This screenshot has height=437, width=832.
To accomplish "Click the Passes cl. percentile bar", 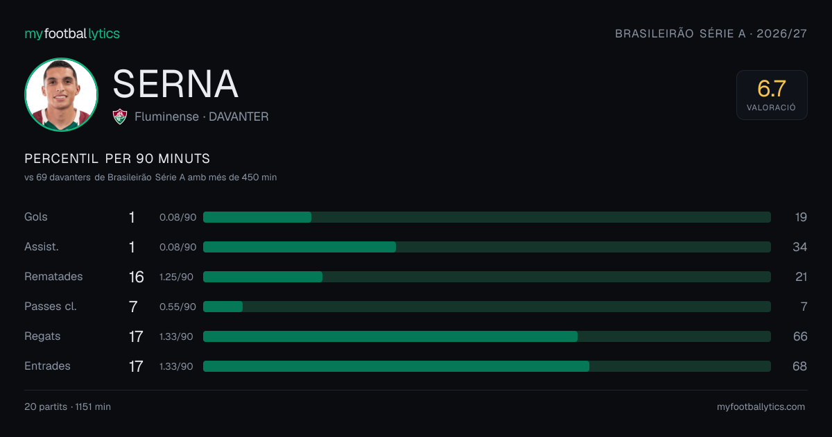I will click(487, 307).
